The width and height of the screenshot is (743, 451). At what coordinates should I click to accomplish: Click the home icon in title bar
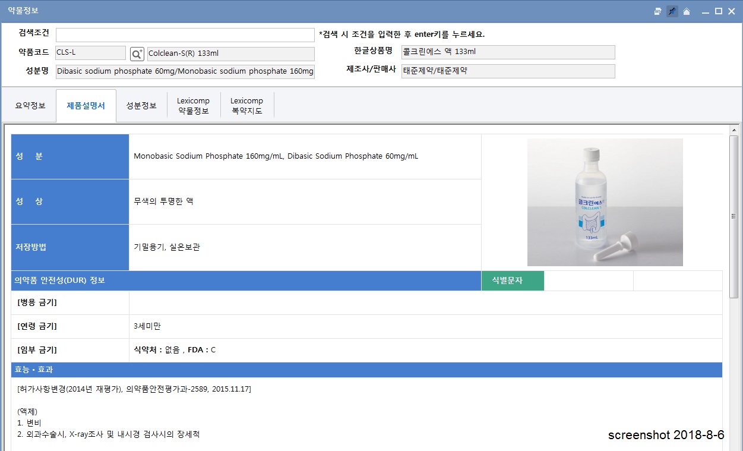[x=687, y=11]
